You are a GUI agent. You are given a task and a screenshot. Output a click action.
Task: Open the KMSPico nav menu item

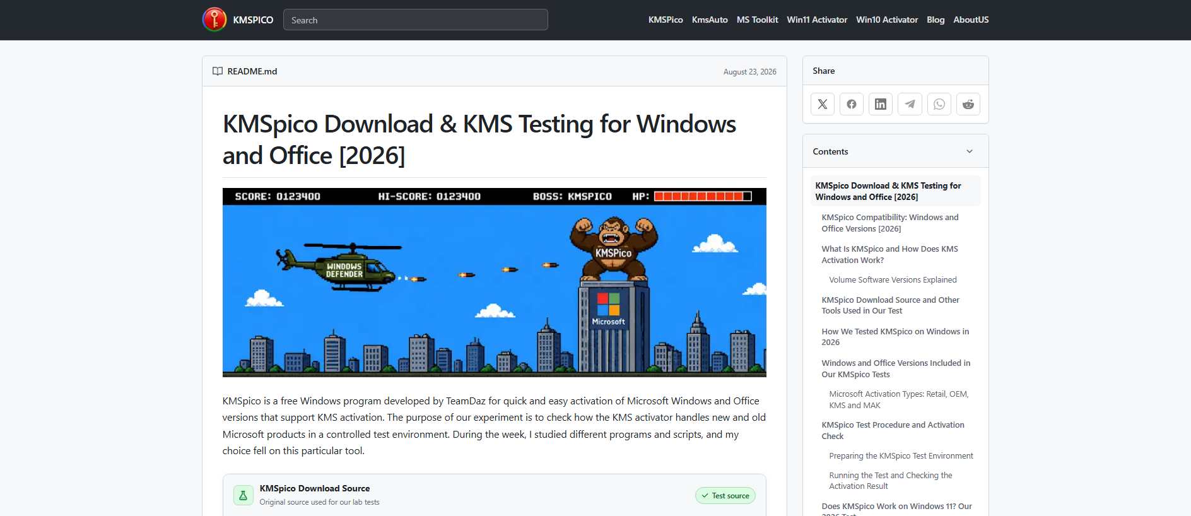click(666, 20)
